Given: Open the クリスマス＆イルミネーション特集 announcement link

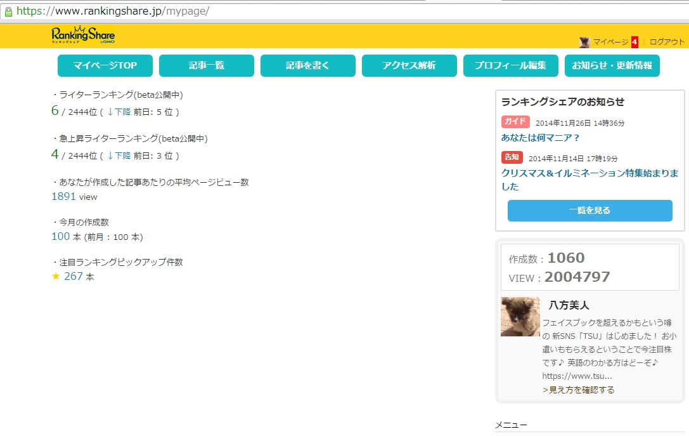Looking at the screenshot, I should click(x=589, y=180).
